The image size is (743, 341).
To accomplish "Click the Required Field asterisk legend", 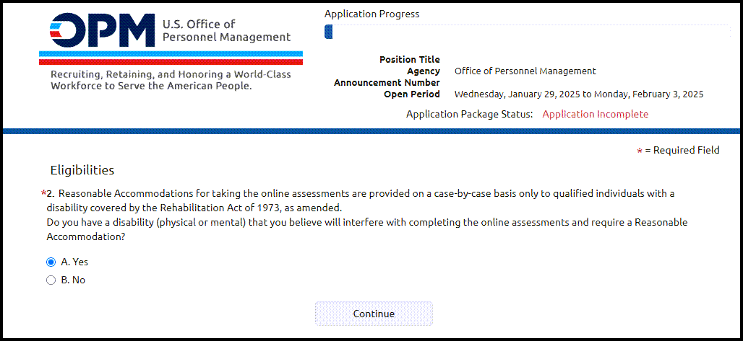I will click(x=679, y=151).
